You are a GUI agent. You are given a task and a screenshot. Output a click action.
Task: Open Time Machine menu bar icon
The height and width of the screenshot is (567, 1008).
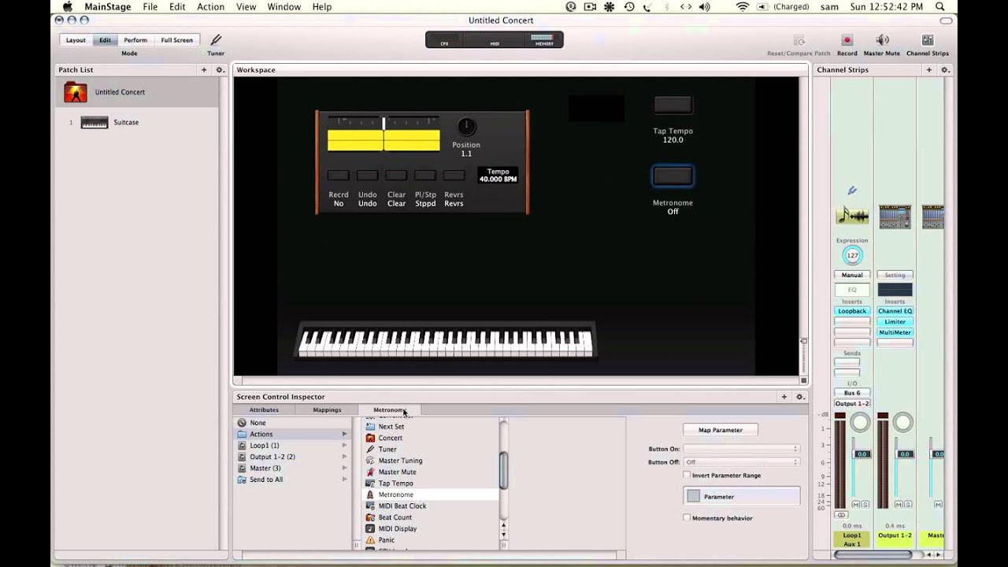[x=629, y=6]
